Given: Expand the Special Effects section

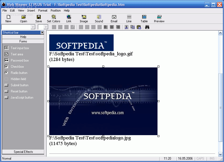Looking at the screenshot, I should click(23, 152).
